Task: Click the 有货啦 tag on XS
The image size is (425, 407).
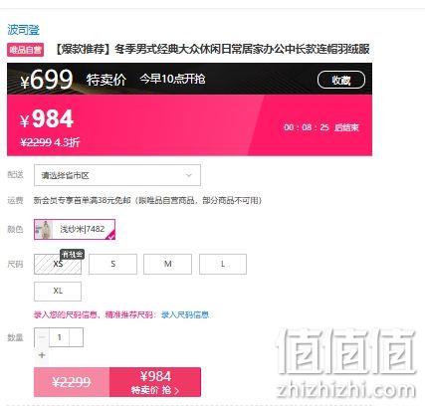Action: 73,255
